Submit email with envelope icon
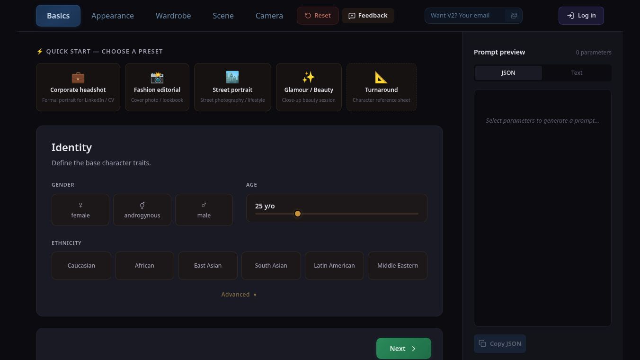640x360 pixels. tap(514, 16)
